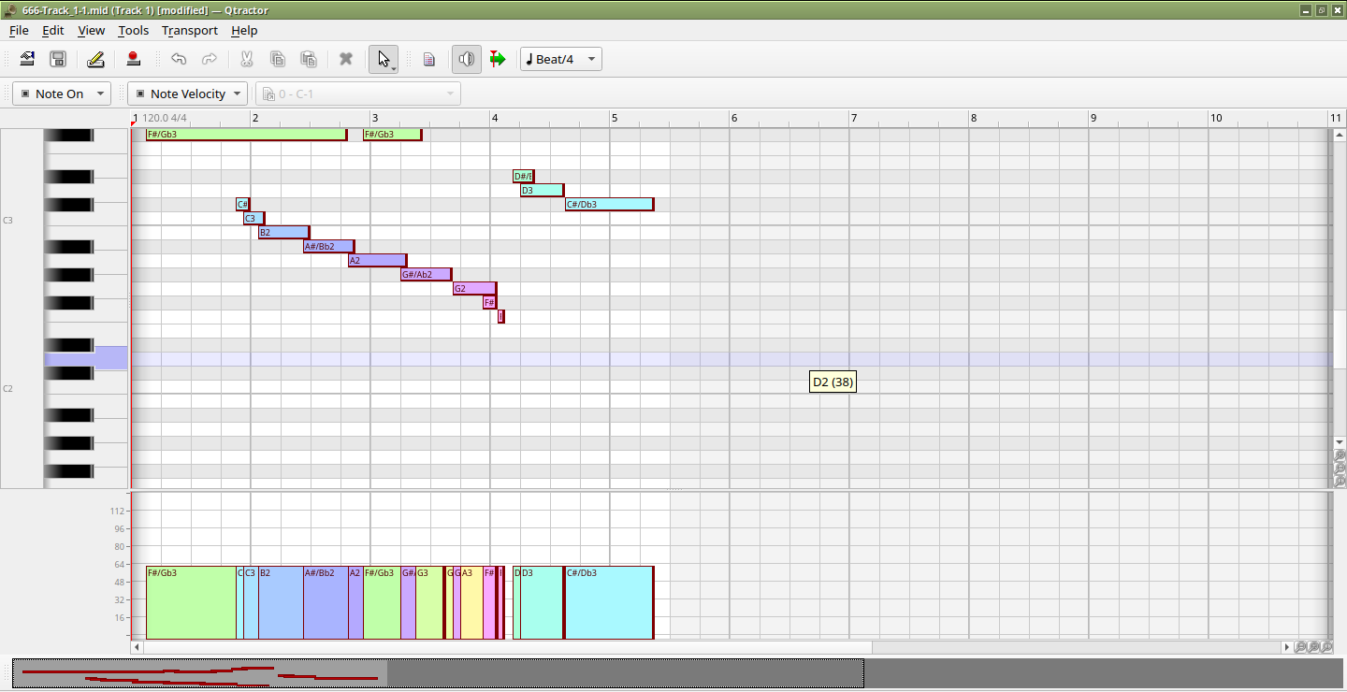Open the Note On event type dropdown
The width and height of the screenshot is (1347, 692).
(62, 94)
